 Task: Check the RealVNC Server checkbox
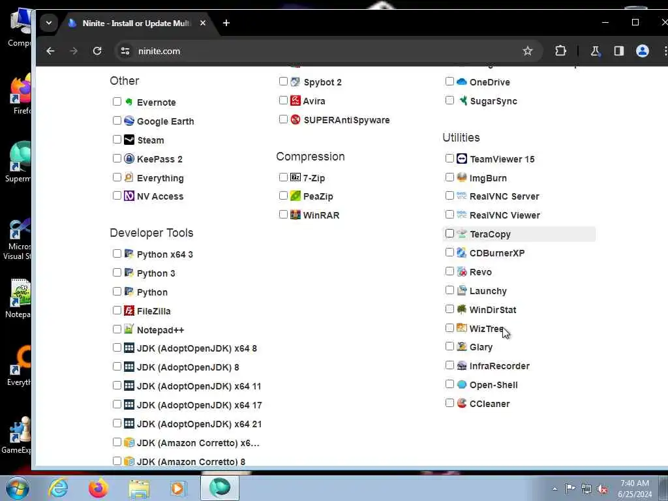(x=449, y=196)
